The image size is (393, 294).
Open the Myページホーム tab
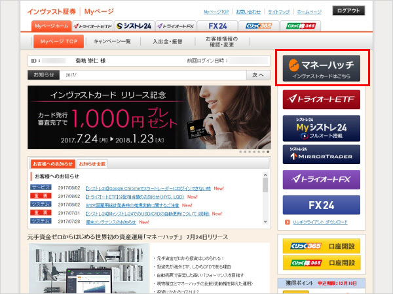(x=51, y=26)
